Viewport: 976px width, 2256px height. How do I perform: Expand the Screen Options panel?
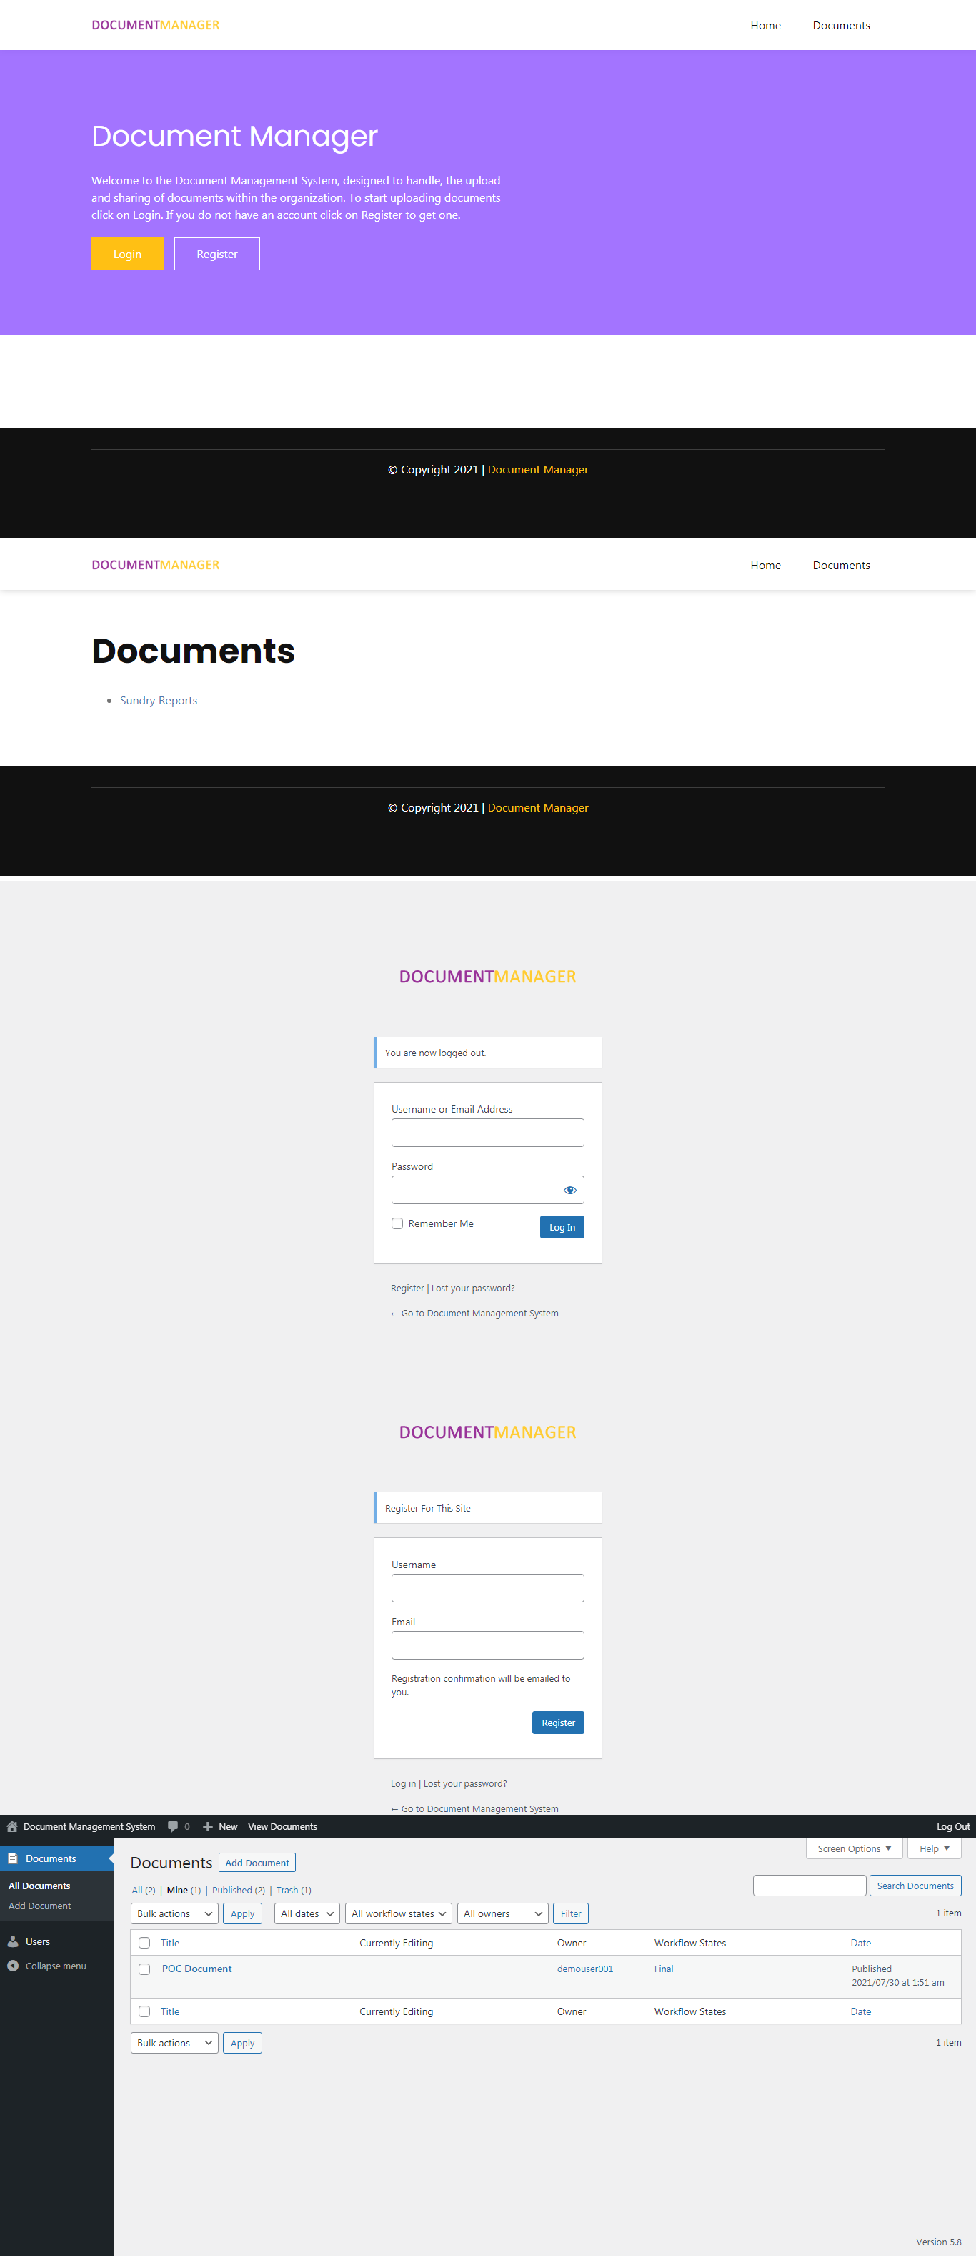pyautogui.click(x=855, y=1848)
